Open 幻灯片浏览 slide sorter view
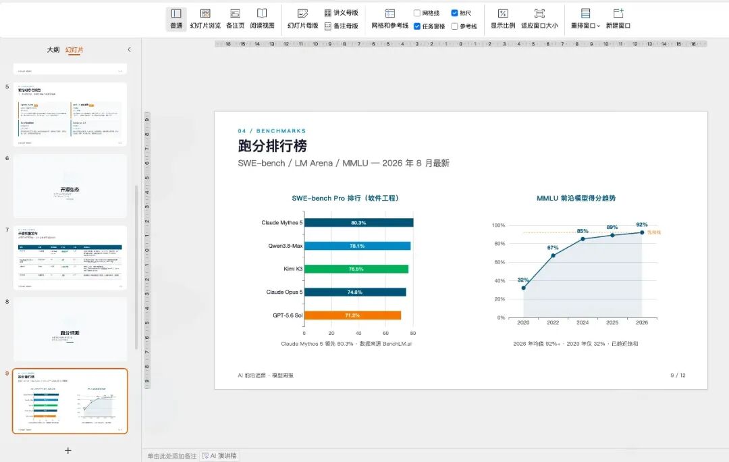 point(205,19)
